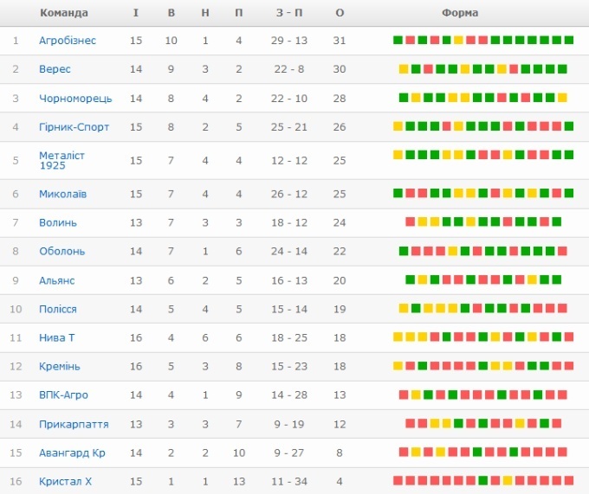Click the rightmost form square for Чорноморець

563,98
